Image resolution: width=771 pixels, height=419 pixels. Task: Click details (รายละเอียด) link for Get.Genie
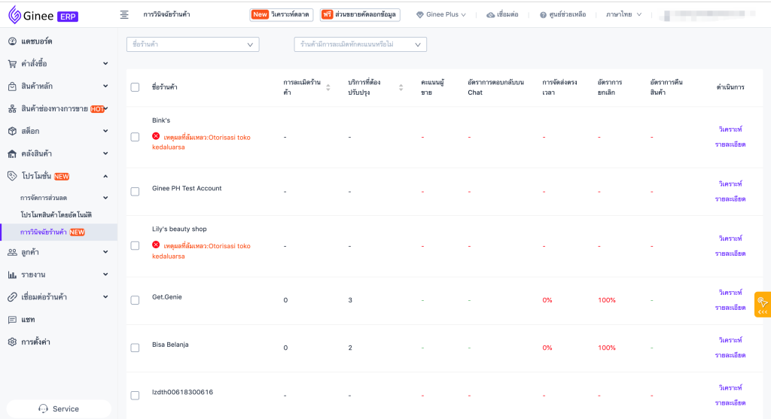[x=730, y=308]
